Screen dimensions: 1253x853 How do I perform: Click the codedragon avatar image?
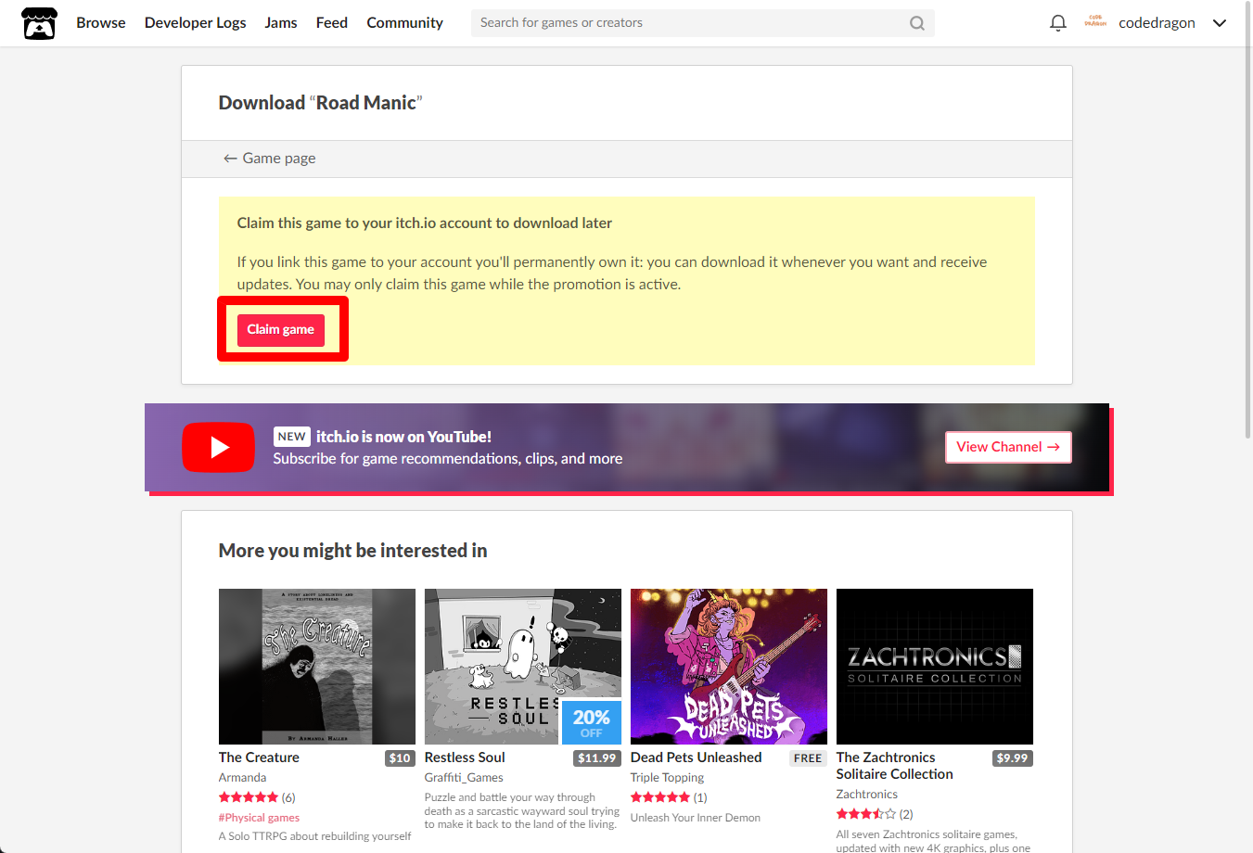1095,22
